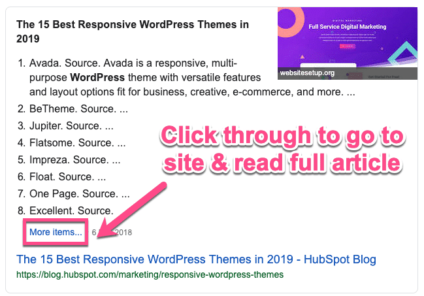Click the pink 'Click through' annotation text

click(282, 150)
